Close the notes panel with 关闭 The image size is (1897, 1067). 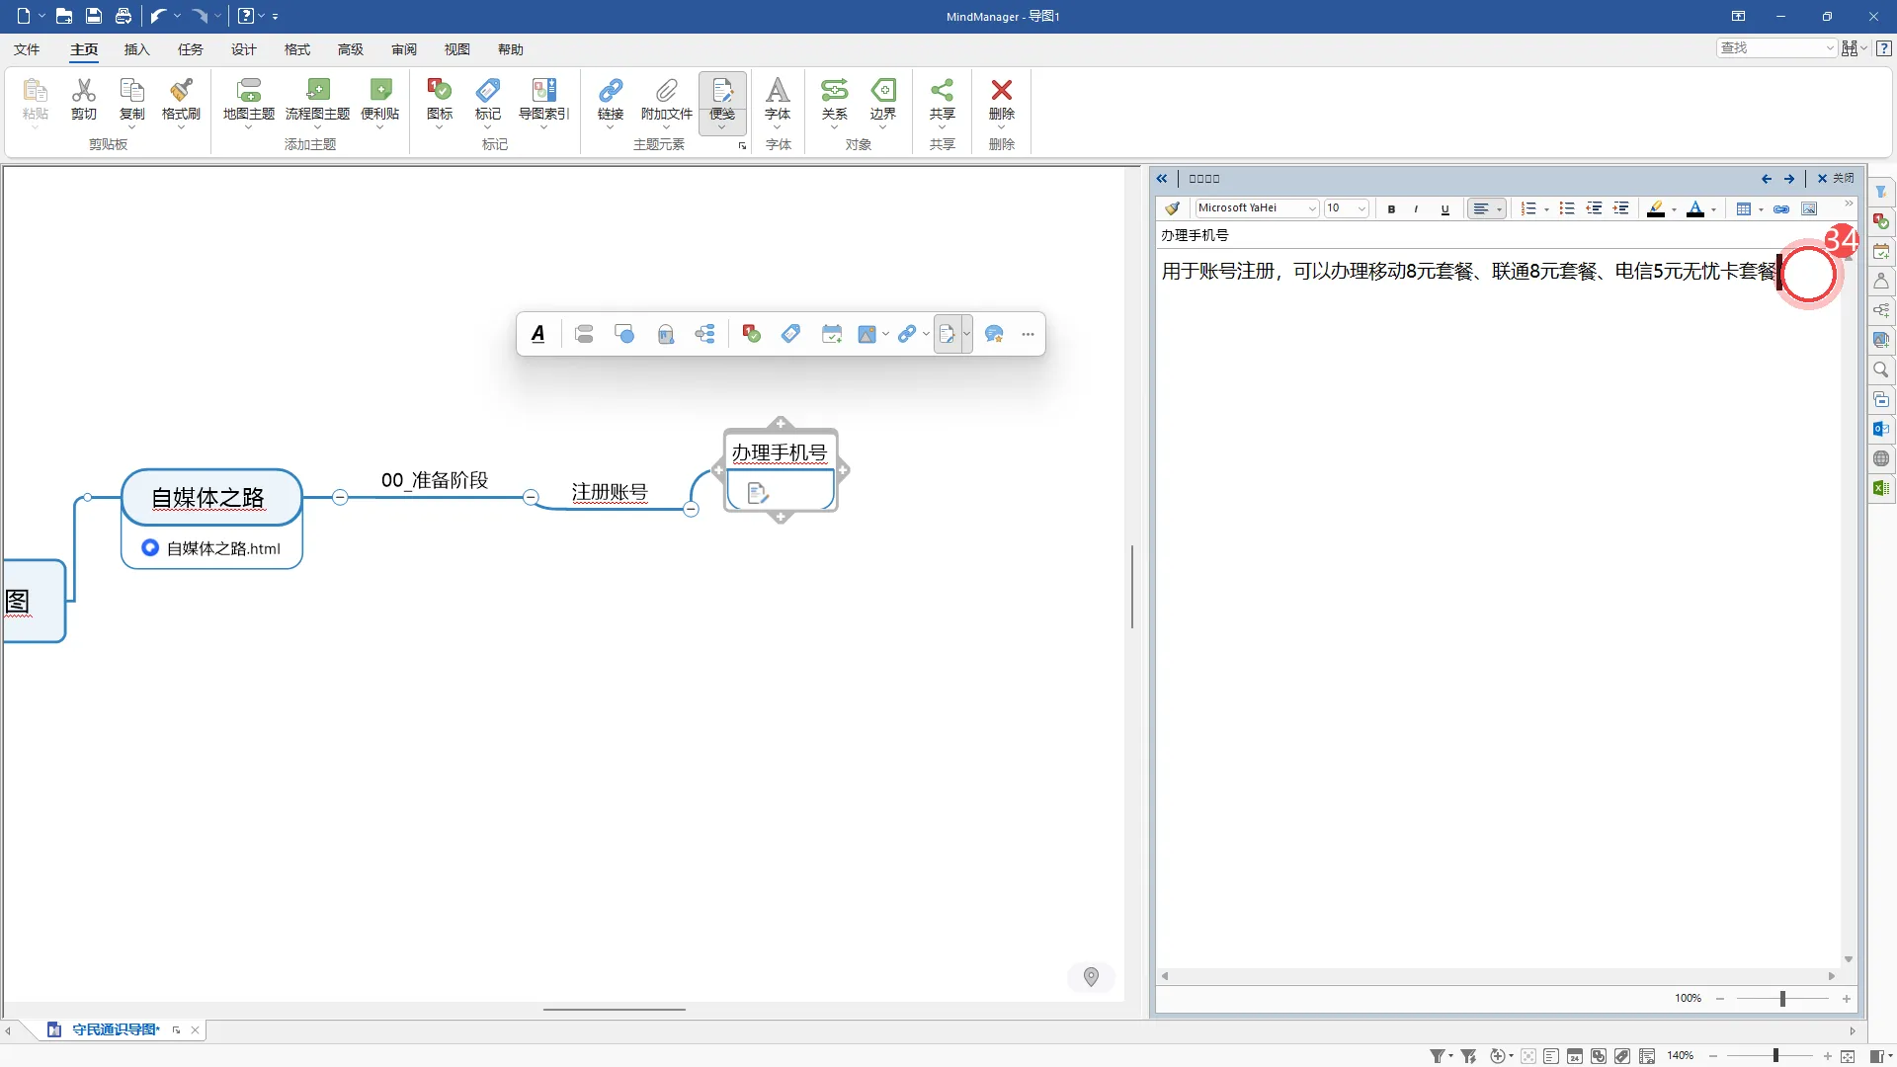click(x=1836, y=179)
